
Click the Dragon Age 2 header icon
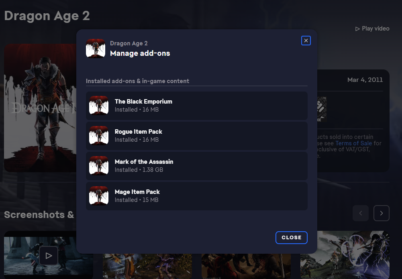(96, 49)
